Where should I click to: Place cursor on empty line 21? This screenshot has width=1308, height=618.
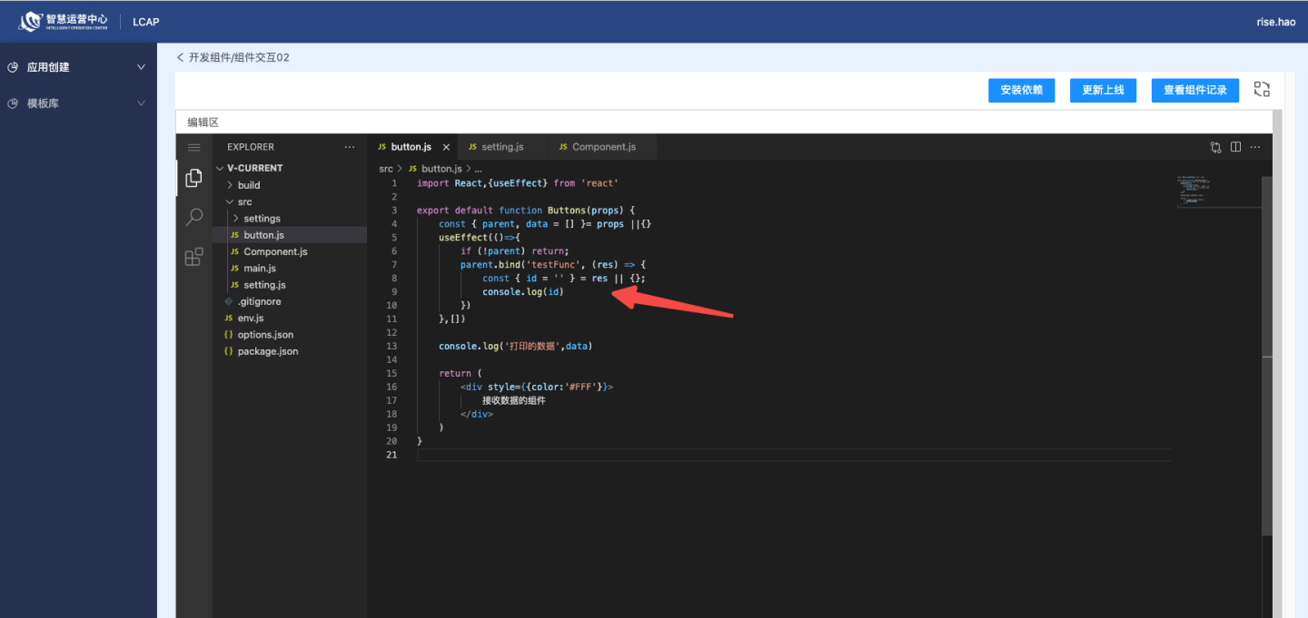pos(793,455)
